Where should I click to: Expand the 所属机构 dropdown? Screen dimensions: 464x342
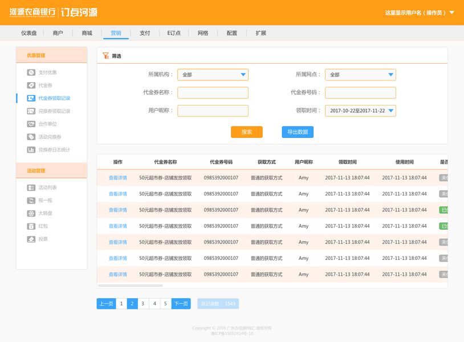tap(213, 75)
